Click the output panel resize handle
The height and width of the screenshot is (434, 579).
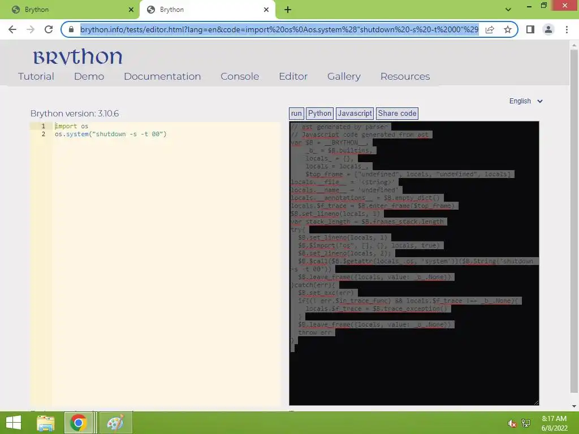pyautogui.click(x=536, y=402)
